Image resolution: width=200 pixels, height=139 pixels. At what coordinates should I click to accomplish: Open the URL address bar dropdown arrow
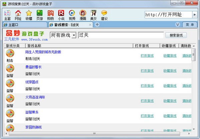coord(195,15)
